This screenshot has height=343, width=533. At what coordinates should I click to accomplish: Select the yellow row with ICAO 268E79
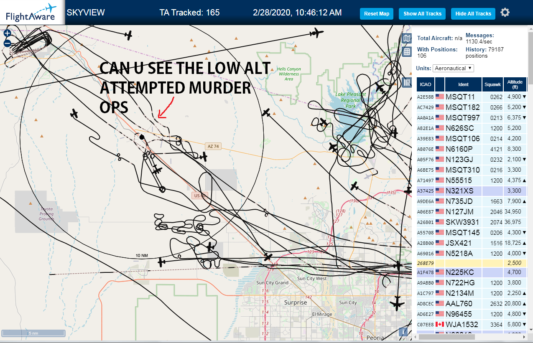(472, 263)
